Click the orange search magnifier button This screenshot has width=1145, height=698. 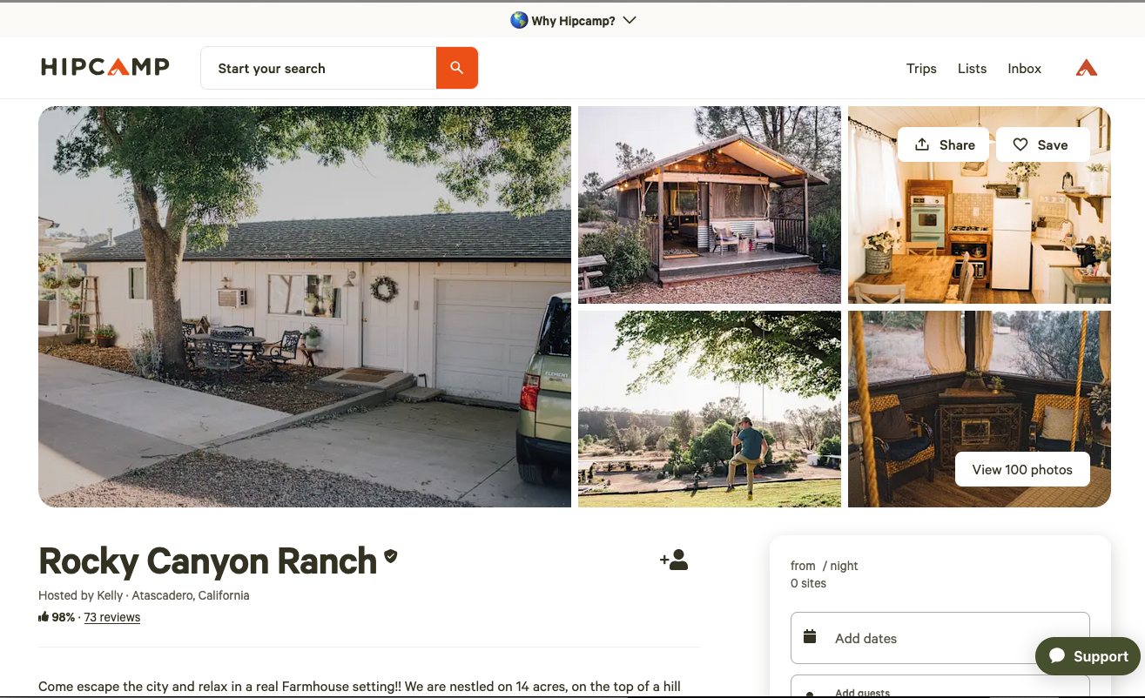457,68
